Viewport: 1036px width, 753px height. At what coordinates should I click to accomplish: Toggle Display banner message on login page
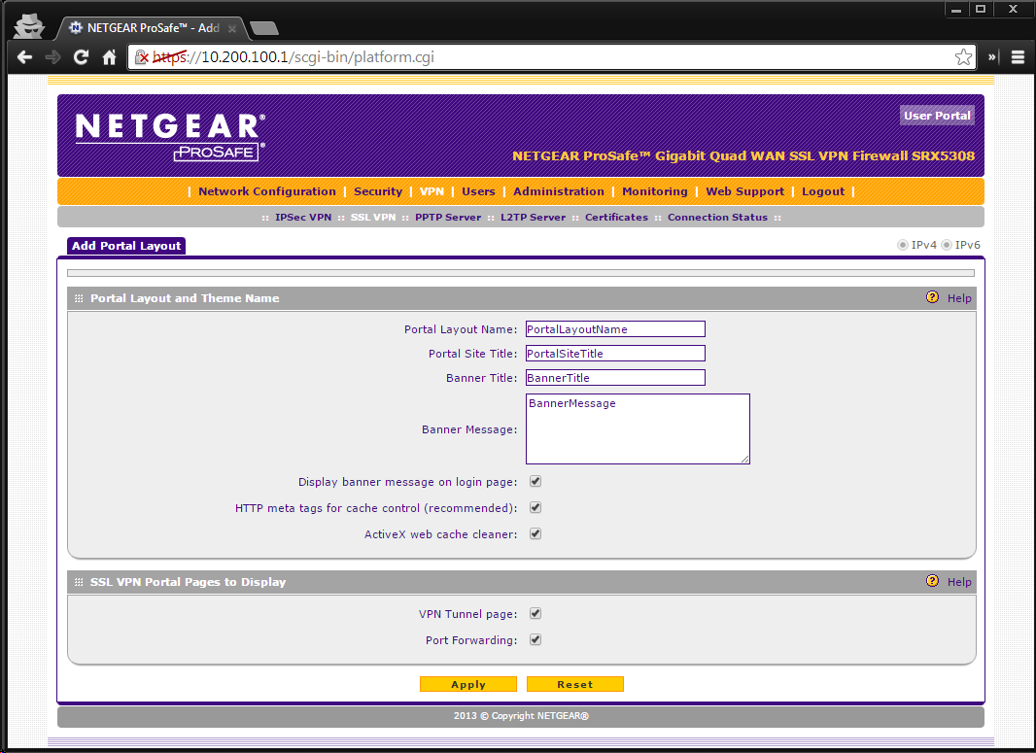(x=535, y=482)
